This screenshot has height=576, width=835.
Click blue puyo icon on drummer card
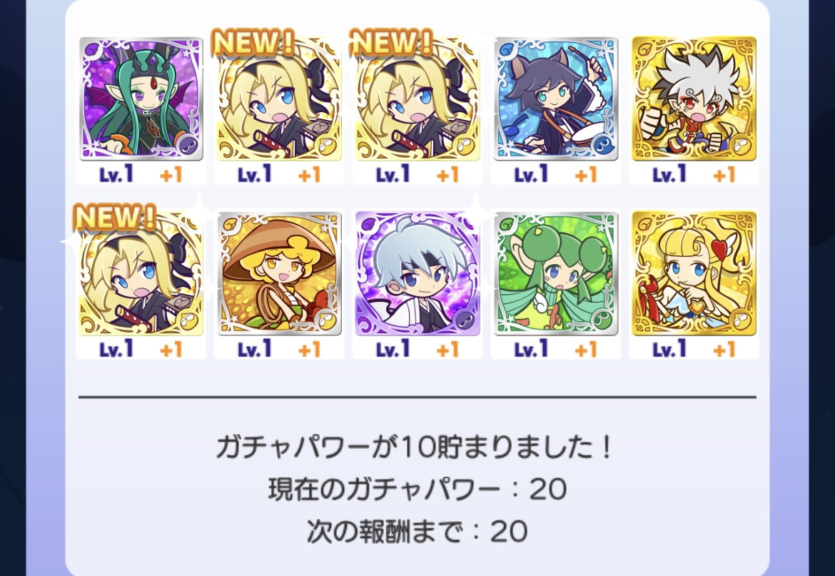point(602,146)
